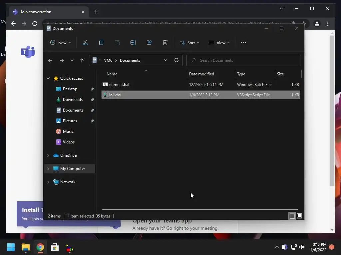
Task: Open the taskbar clock and date
Action: 318,247
